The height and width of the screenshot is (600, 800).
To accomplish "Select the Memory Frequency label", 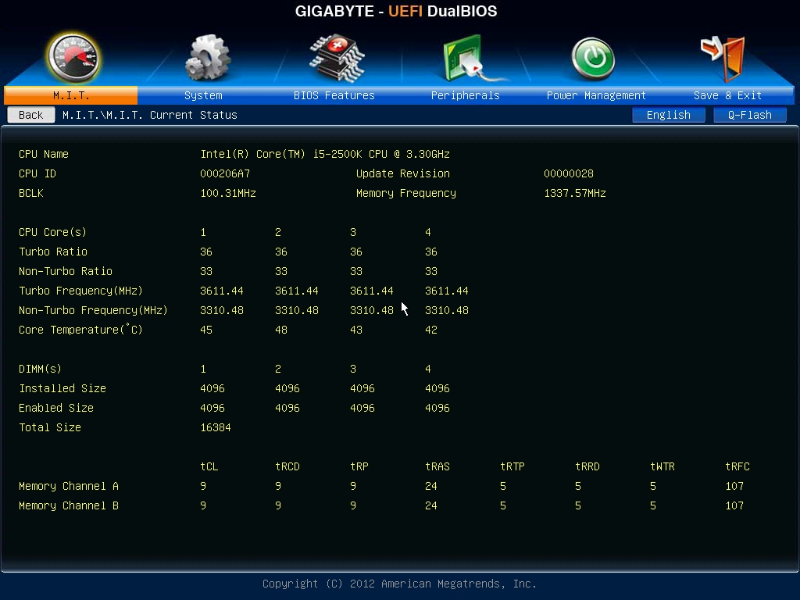I will point(406,193).
